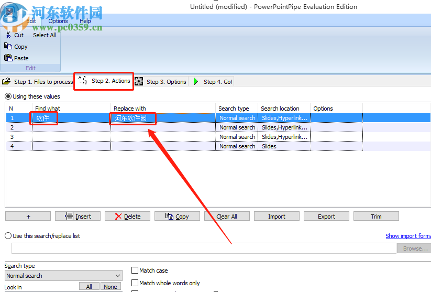The height and width of the screenshot is (292, 431).
Task: Click the Search location column header
Action: (284, 109)
